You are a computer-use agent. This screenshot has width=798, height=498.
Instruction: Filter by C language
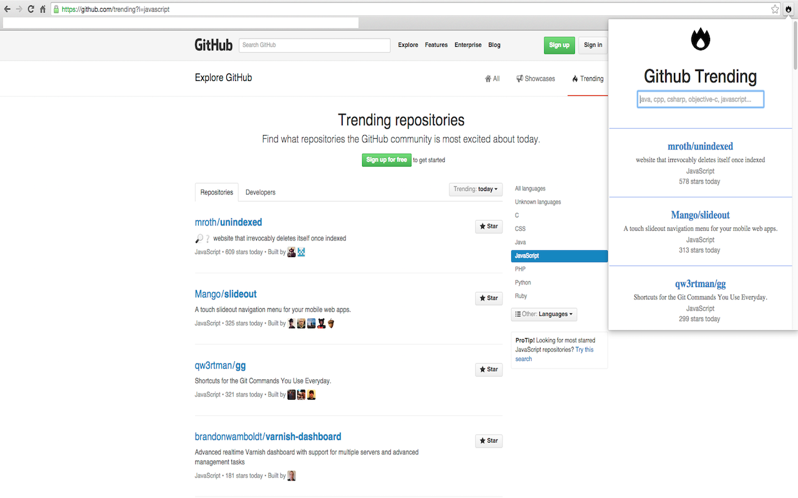[x=517, y=215]
